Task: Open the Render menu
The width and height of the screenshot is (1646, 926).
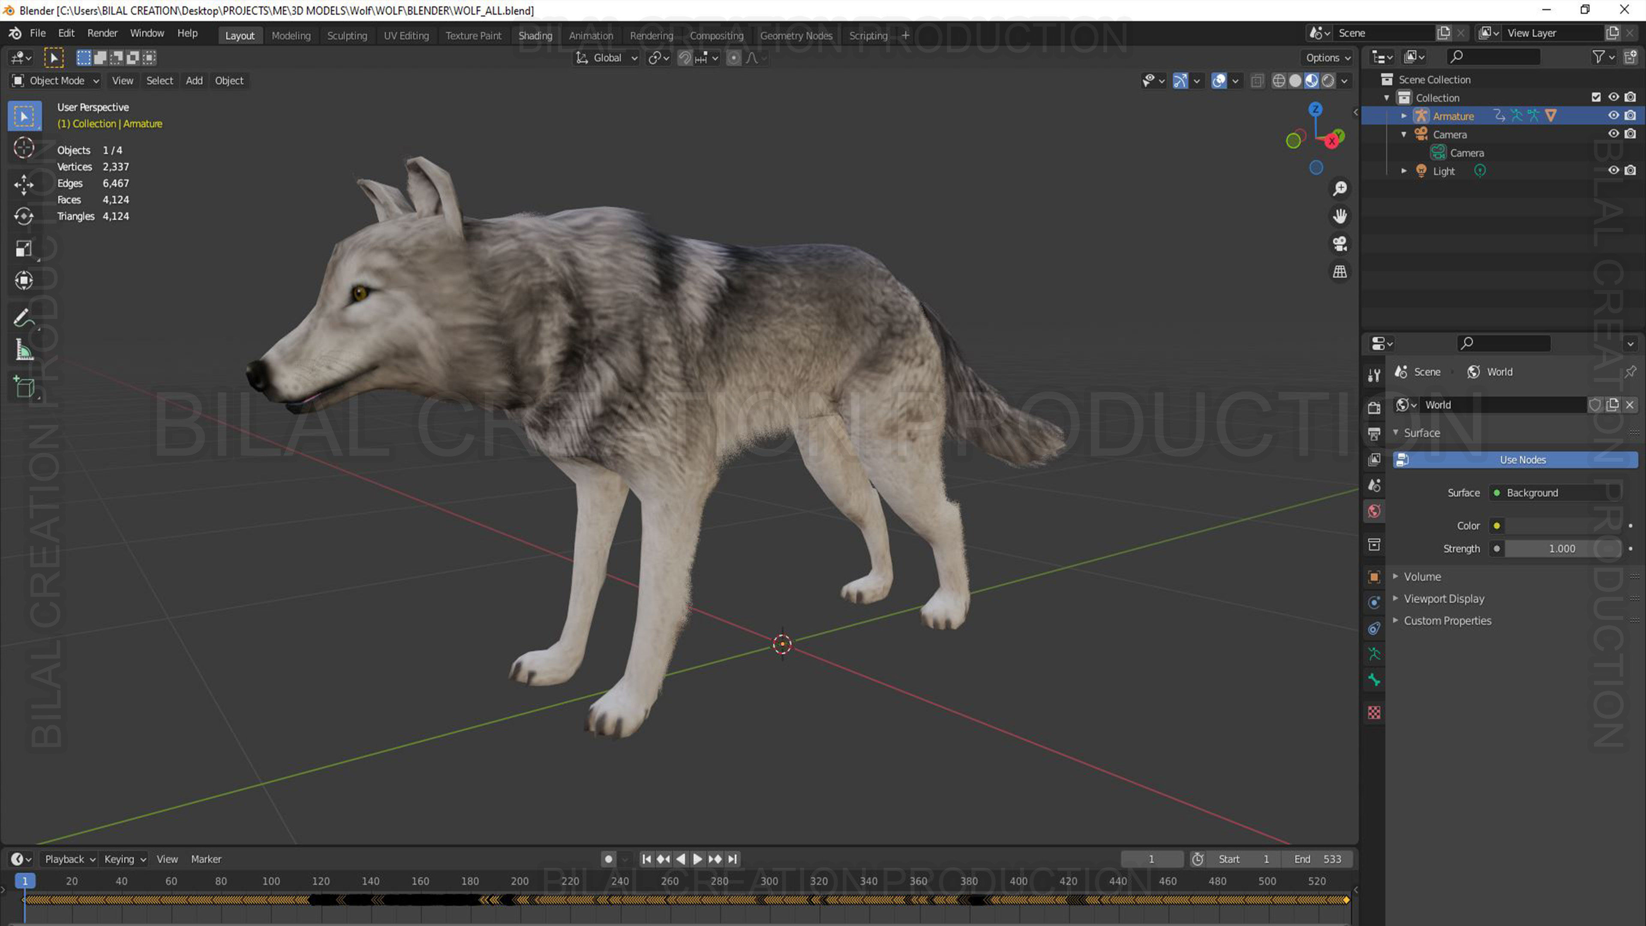Action: 102,33
